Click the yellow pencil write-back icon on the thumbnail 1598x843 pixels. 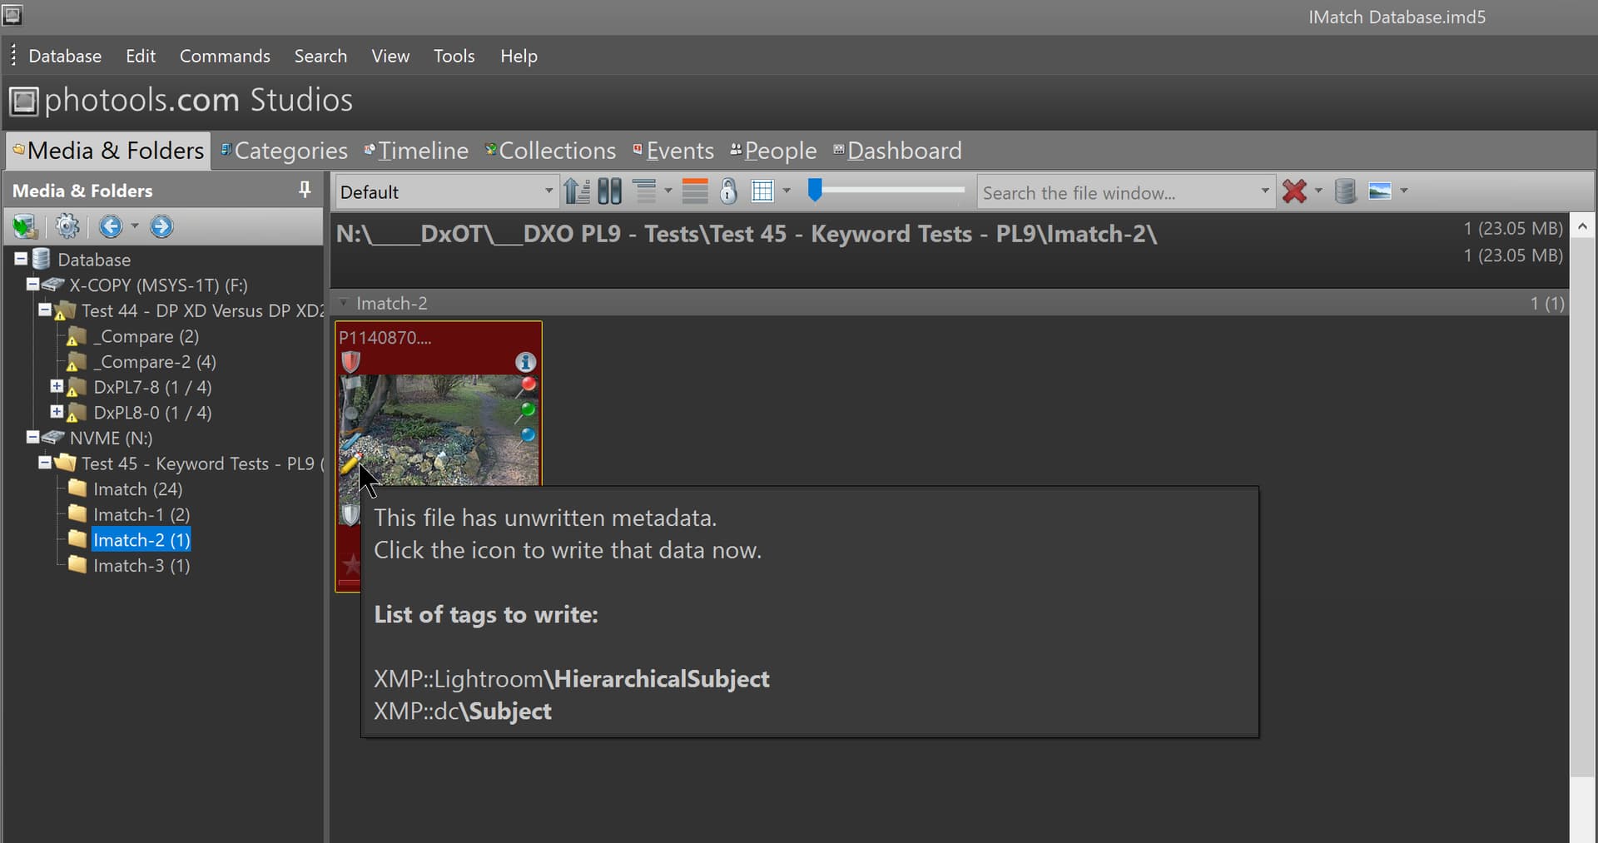tap(350, 464)
